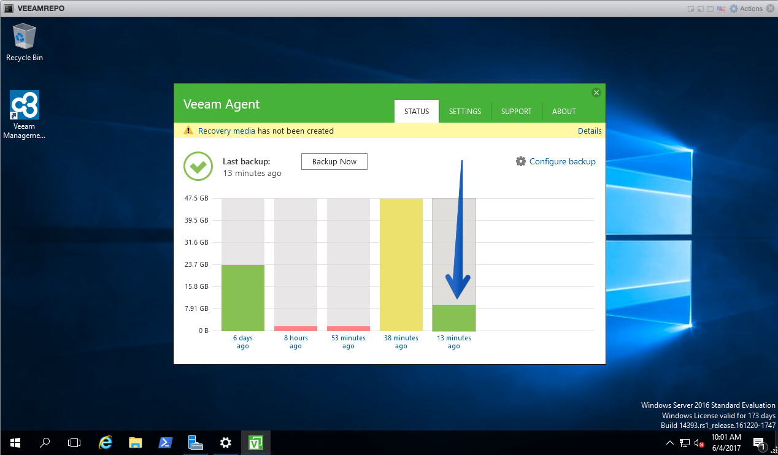
Task: Open the Configure backup link
Action: [x=563, y=161]
